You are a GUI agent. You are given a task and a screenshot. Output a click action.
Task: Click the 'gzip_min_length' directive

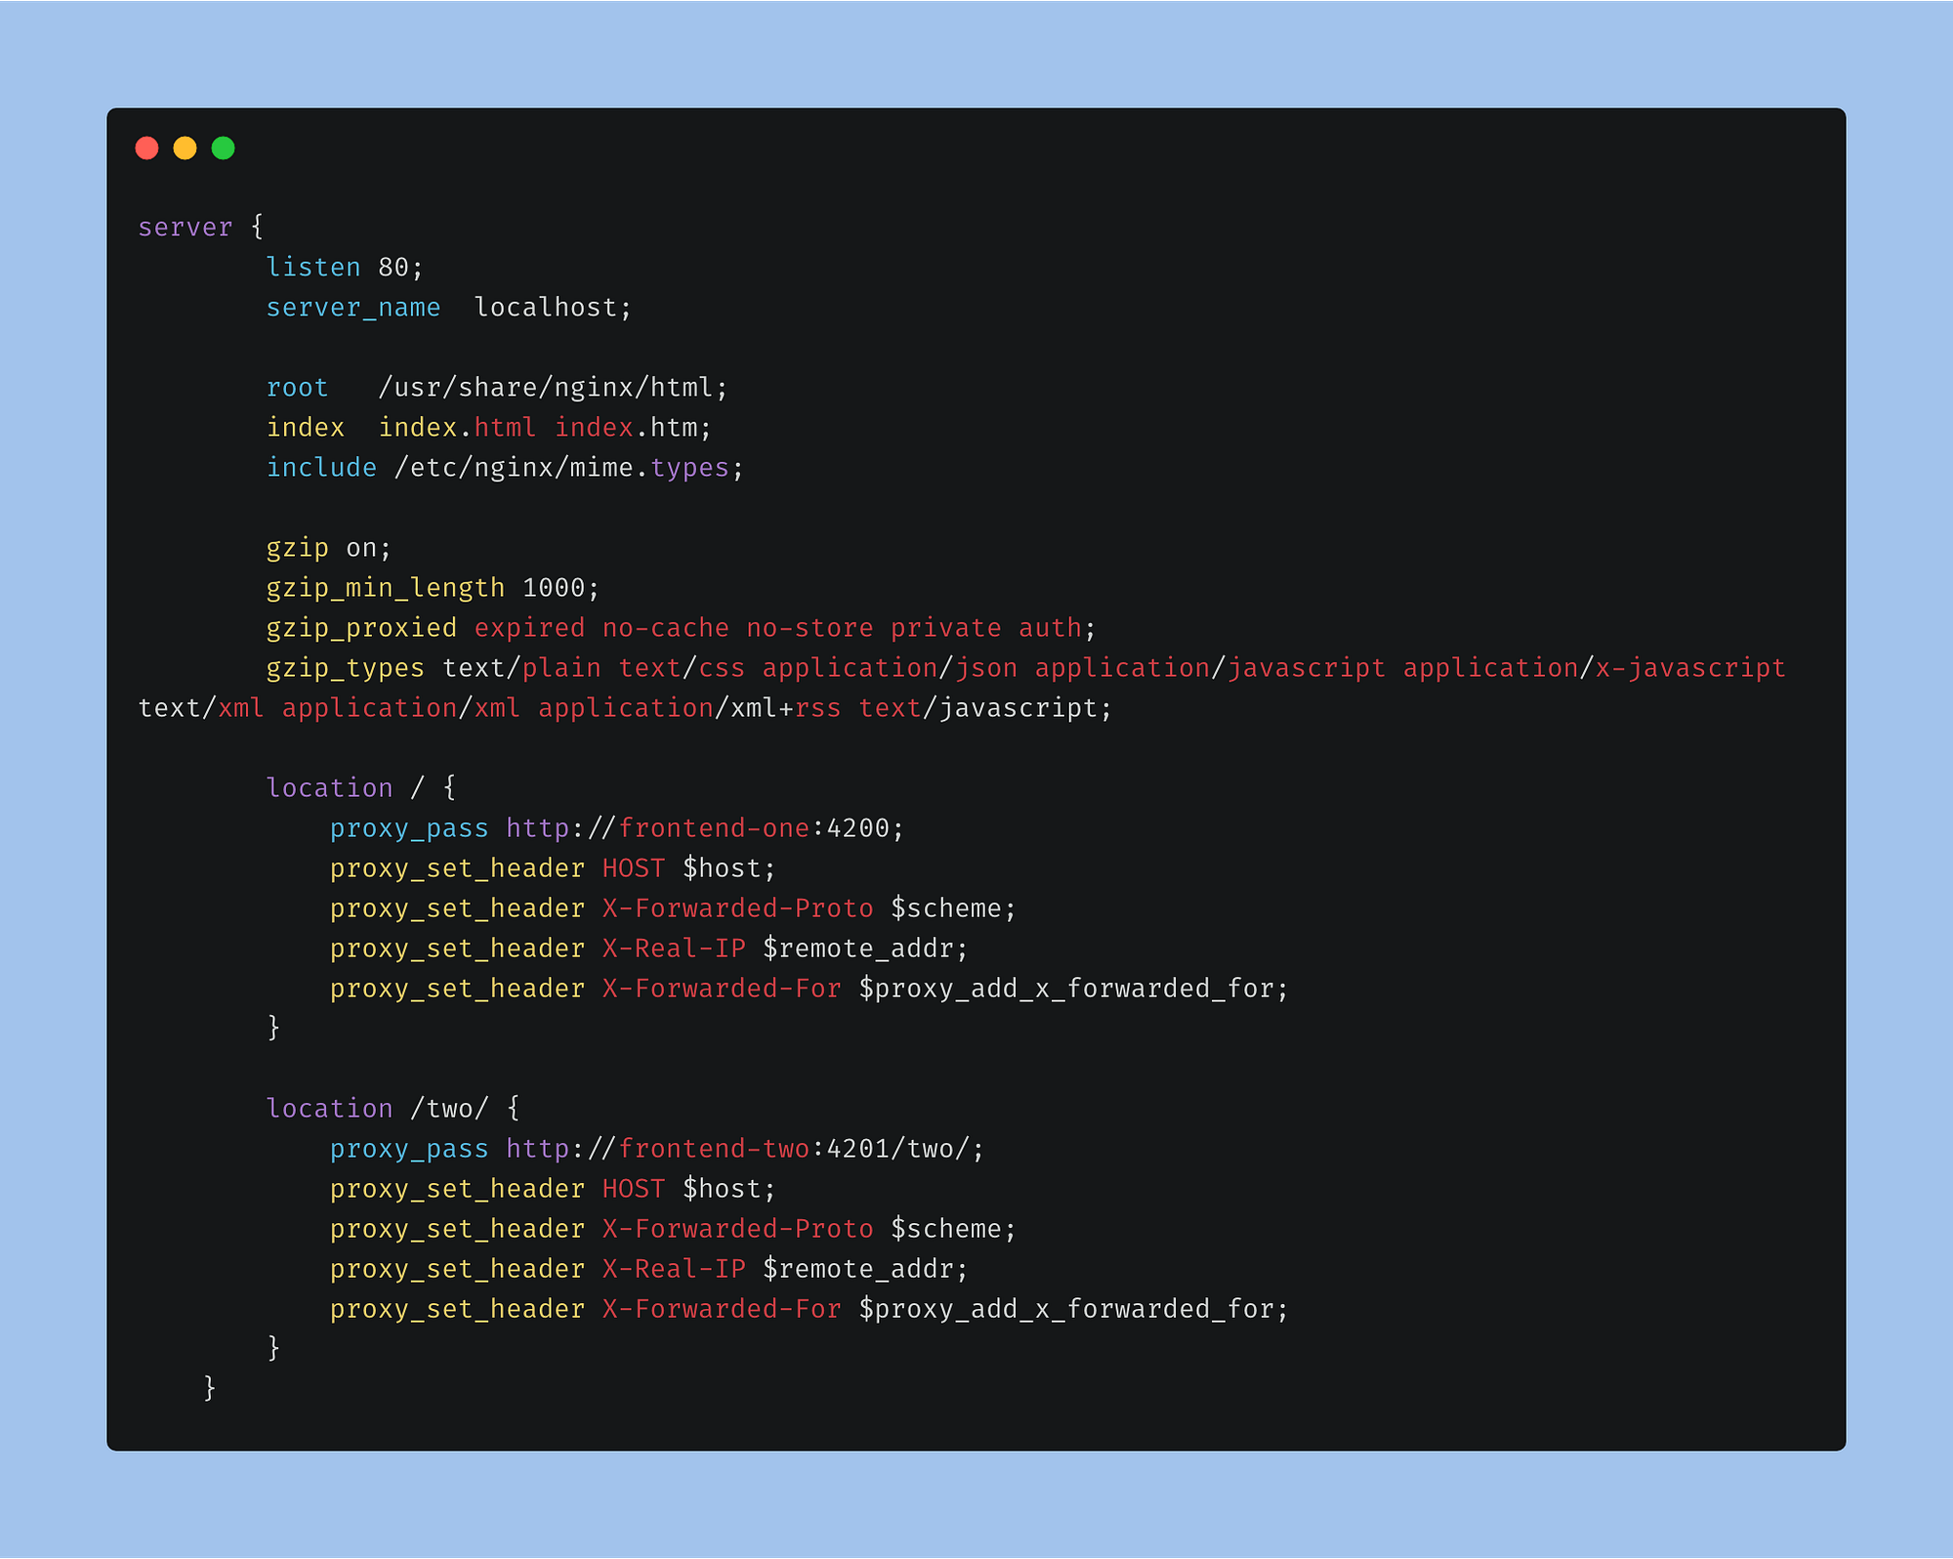click(385, 588)
